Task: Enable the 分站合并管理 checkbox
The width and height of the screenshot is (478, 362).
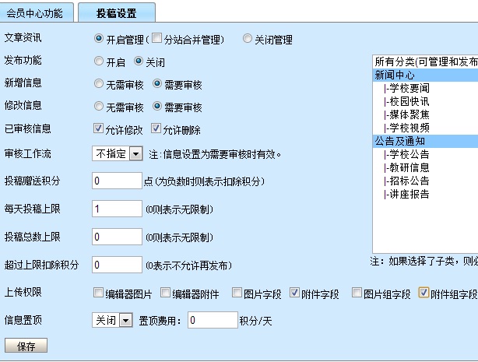Action: click(157, 38)
